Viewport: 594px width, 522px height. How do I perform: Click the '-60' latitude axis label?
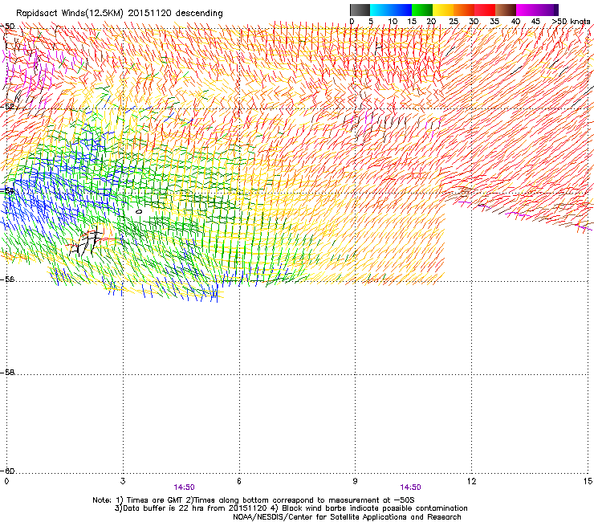(7, 471)
